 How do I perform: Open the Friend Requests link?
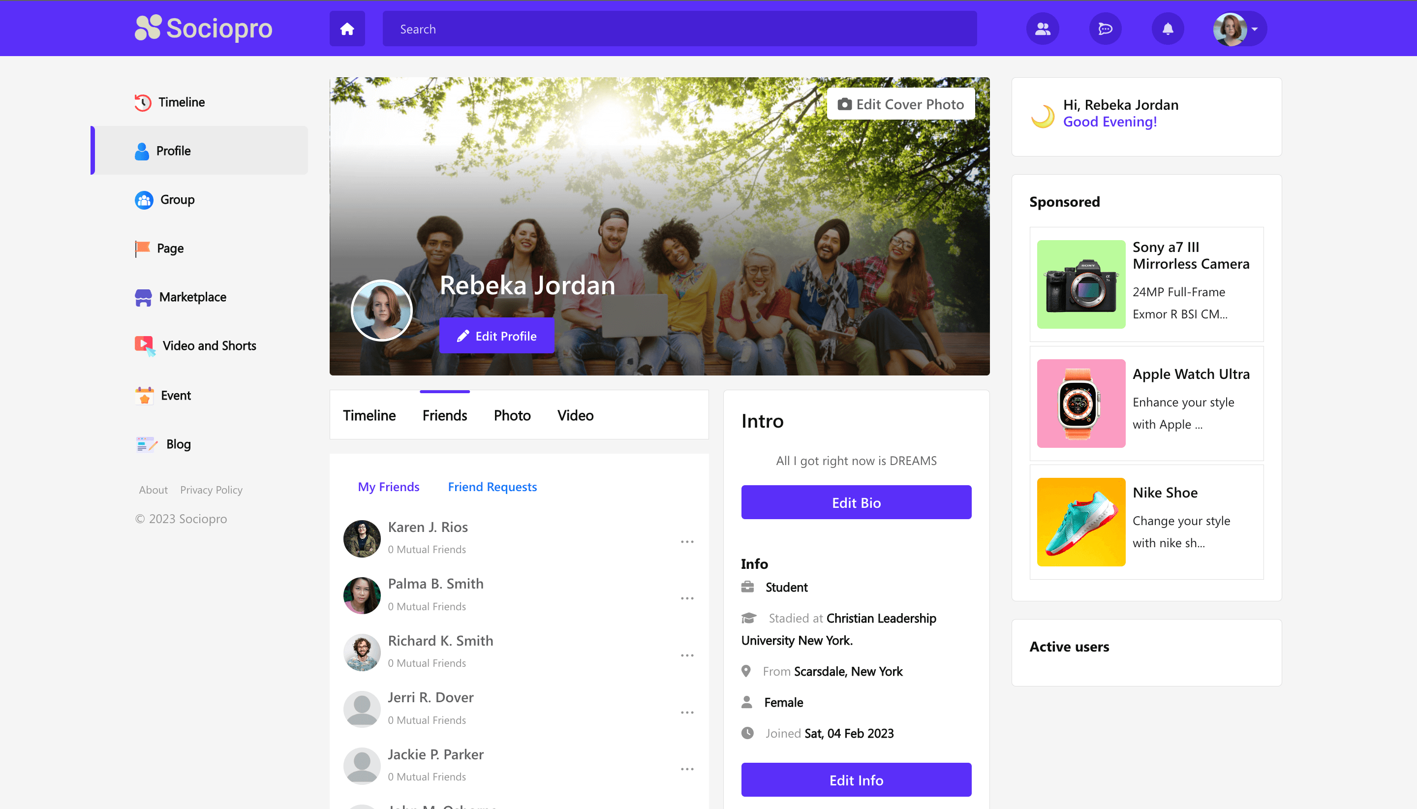pyautogui.click(x=492, y=487)
